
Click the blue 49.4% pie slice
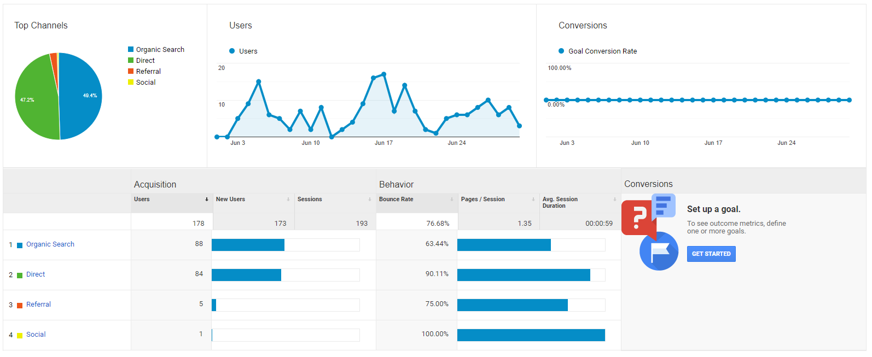81,96
